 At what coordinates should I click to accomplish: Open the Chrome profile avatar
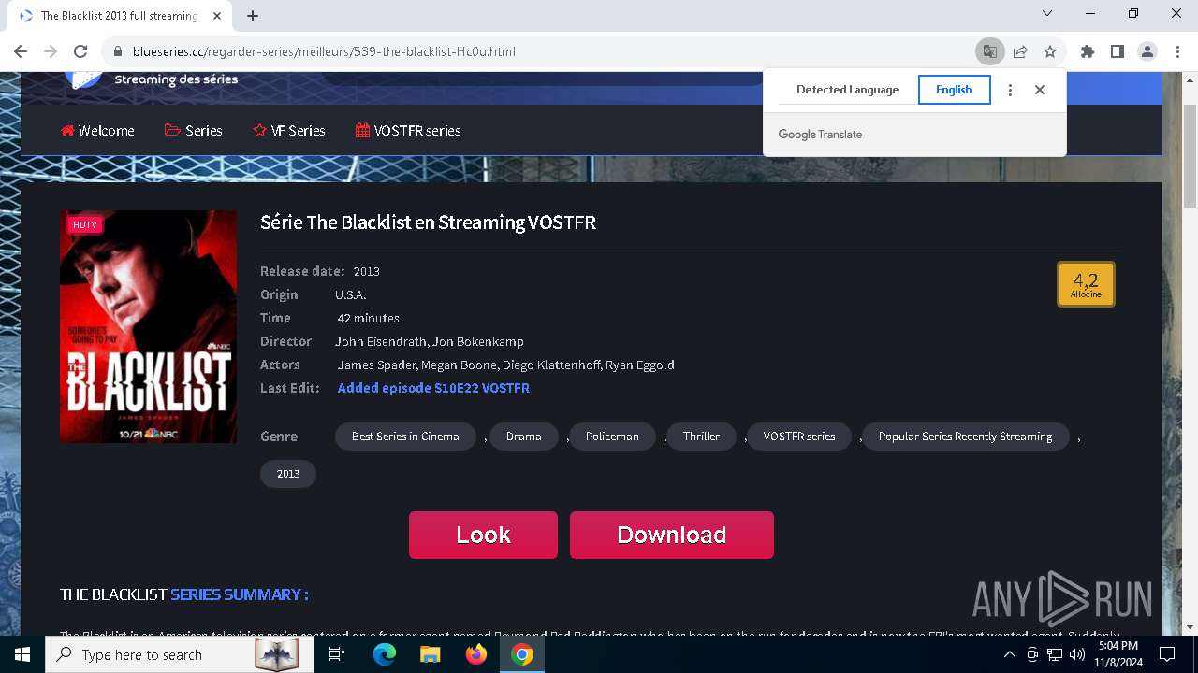(1147, 51)
